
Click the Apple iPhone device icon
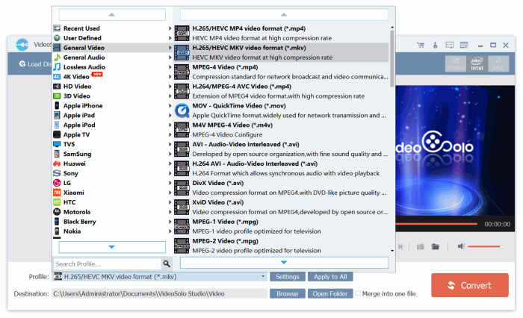pyautogui.click(x=57, y=106)
